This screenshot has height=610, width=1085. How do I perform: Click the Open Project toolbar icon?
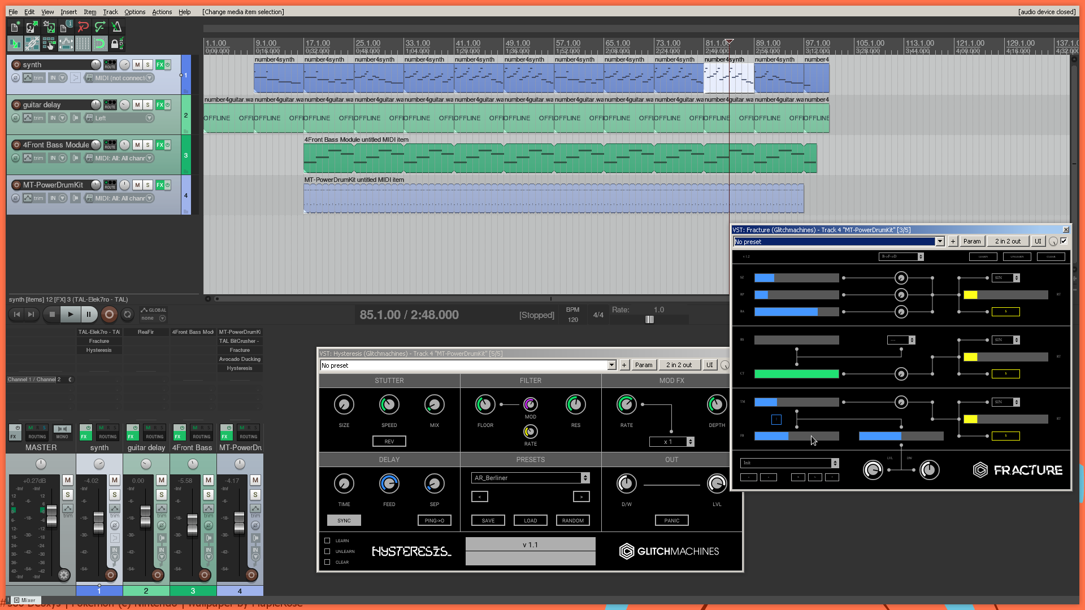click(x=32, y=27)
